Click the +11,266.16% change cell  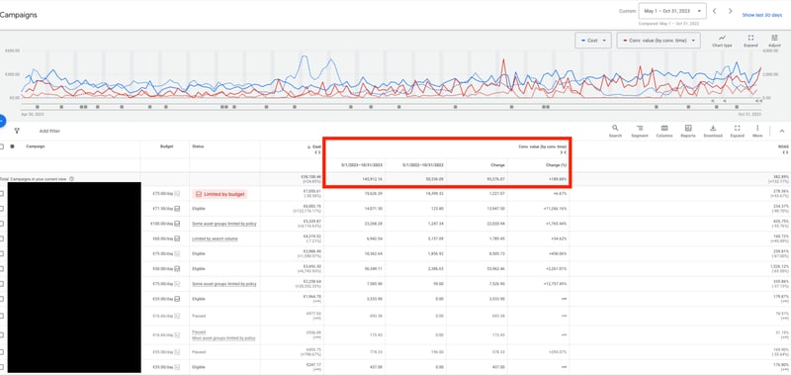(x=555, y=209)
